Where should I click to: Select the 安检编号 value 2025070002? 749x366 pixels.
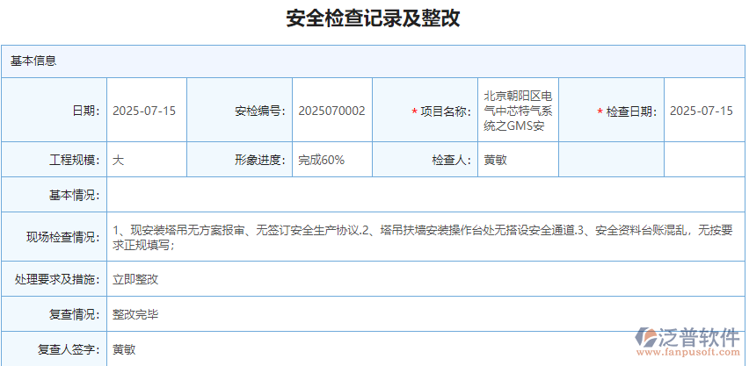click(x=331, y=111)
